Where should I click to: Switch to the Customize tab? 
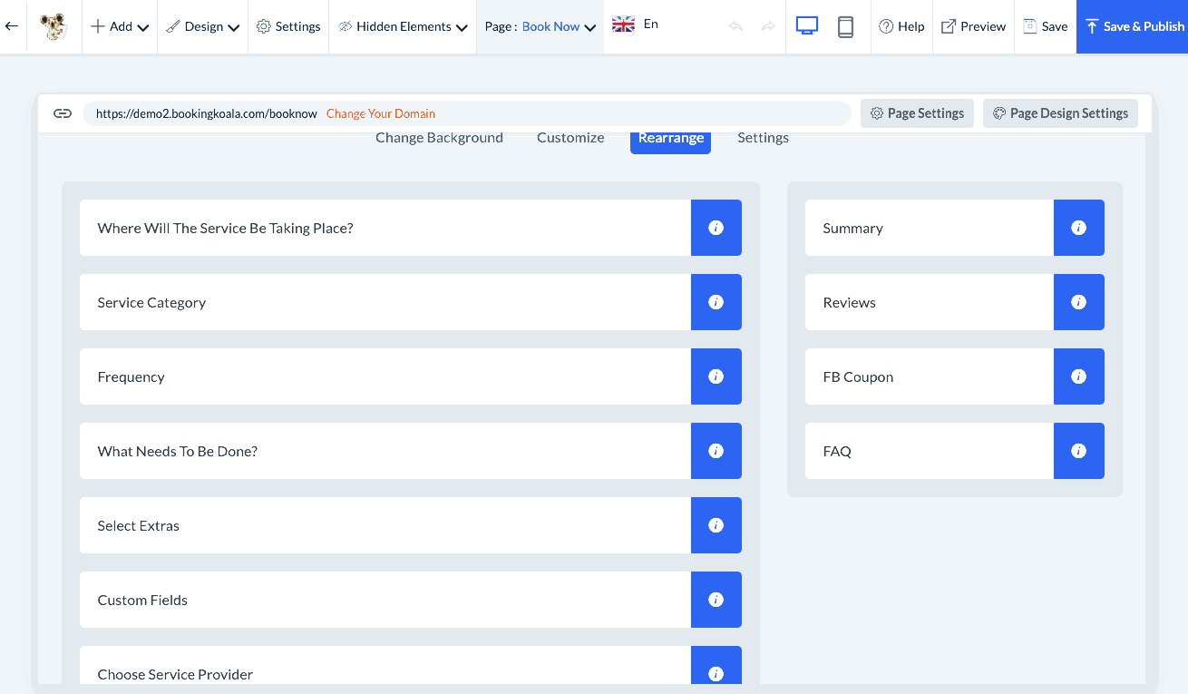pyautogui.click(x=570, y=138)
